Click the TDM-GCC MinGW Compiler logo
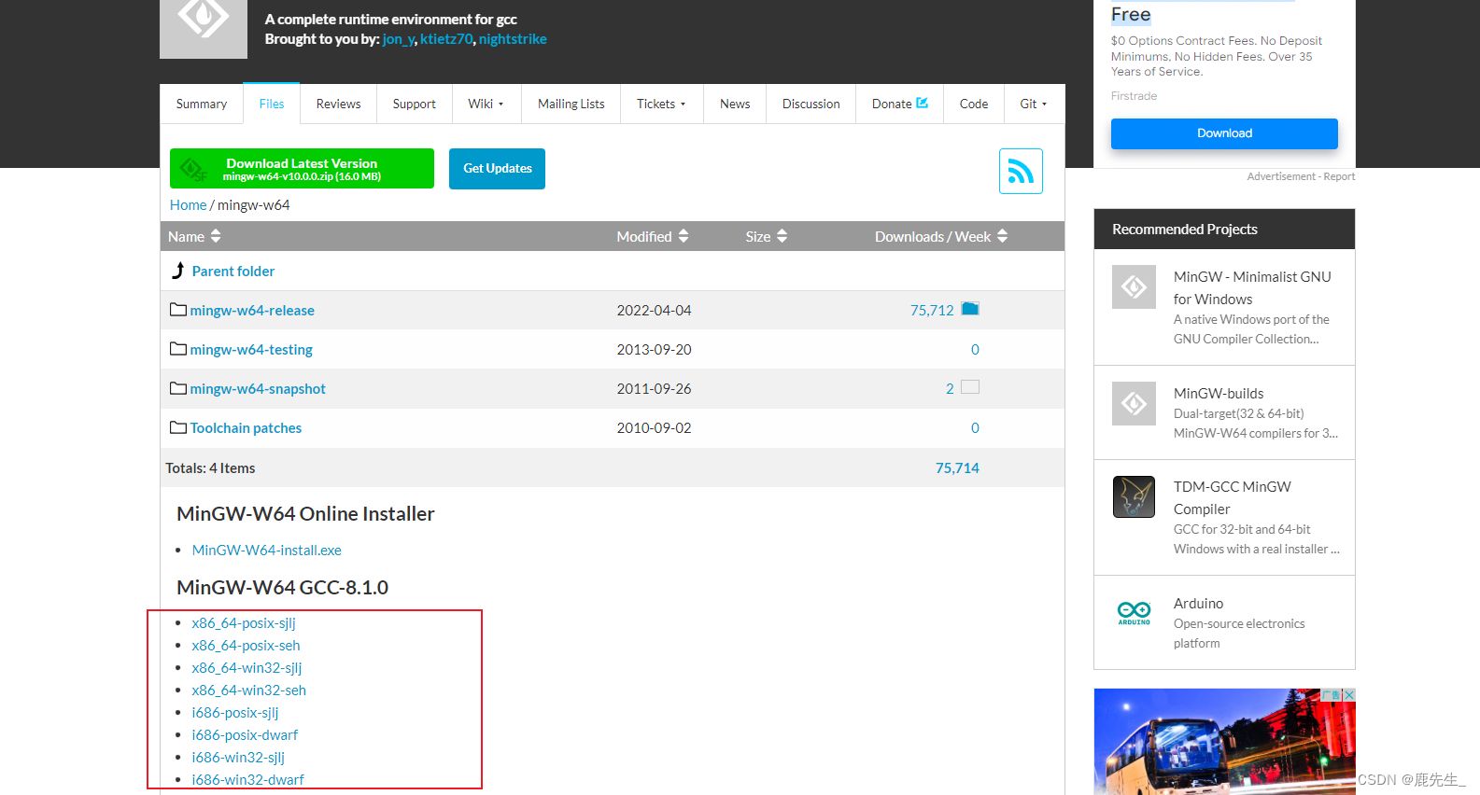1480x795 pixels. coord(1134,497)
